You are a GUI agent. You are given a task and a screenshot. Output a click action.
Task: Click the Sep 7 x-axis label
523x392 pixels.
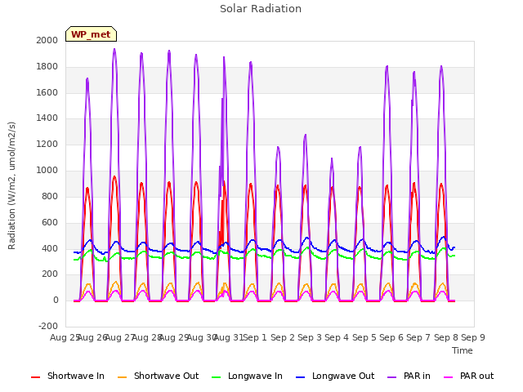pos(418,337)
